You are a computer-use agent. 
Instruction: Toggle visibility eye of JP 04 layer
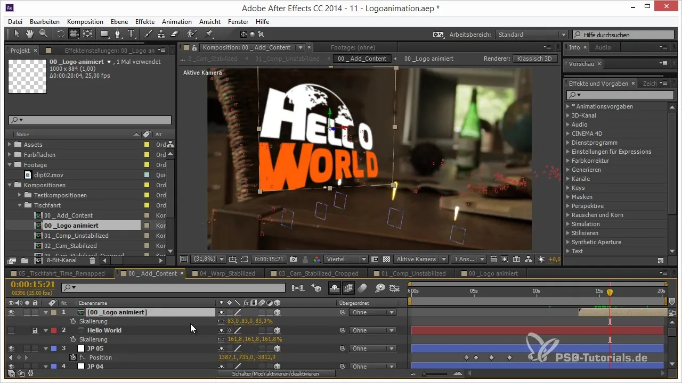(x=12, y=367)
